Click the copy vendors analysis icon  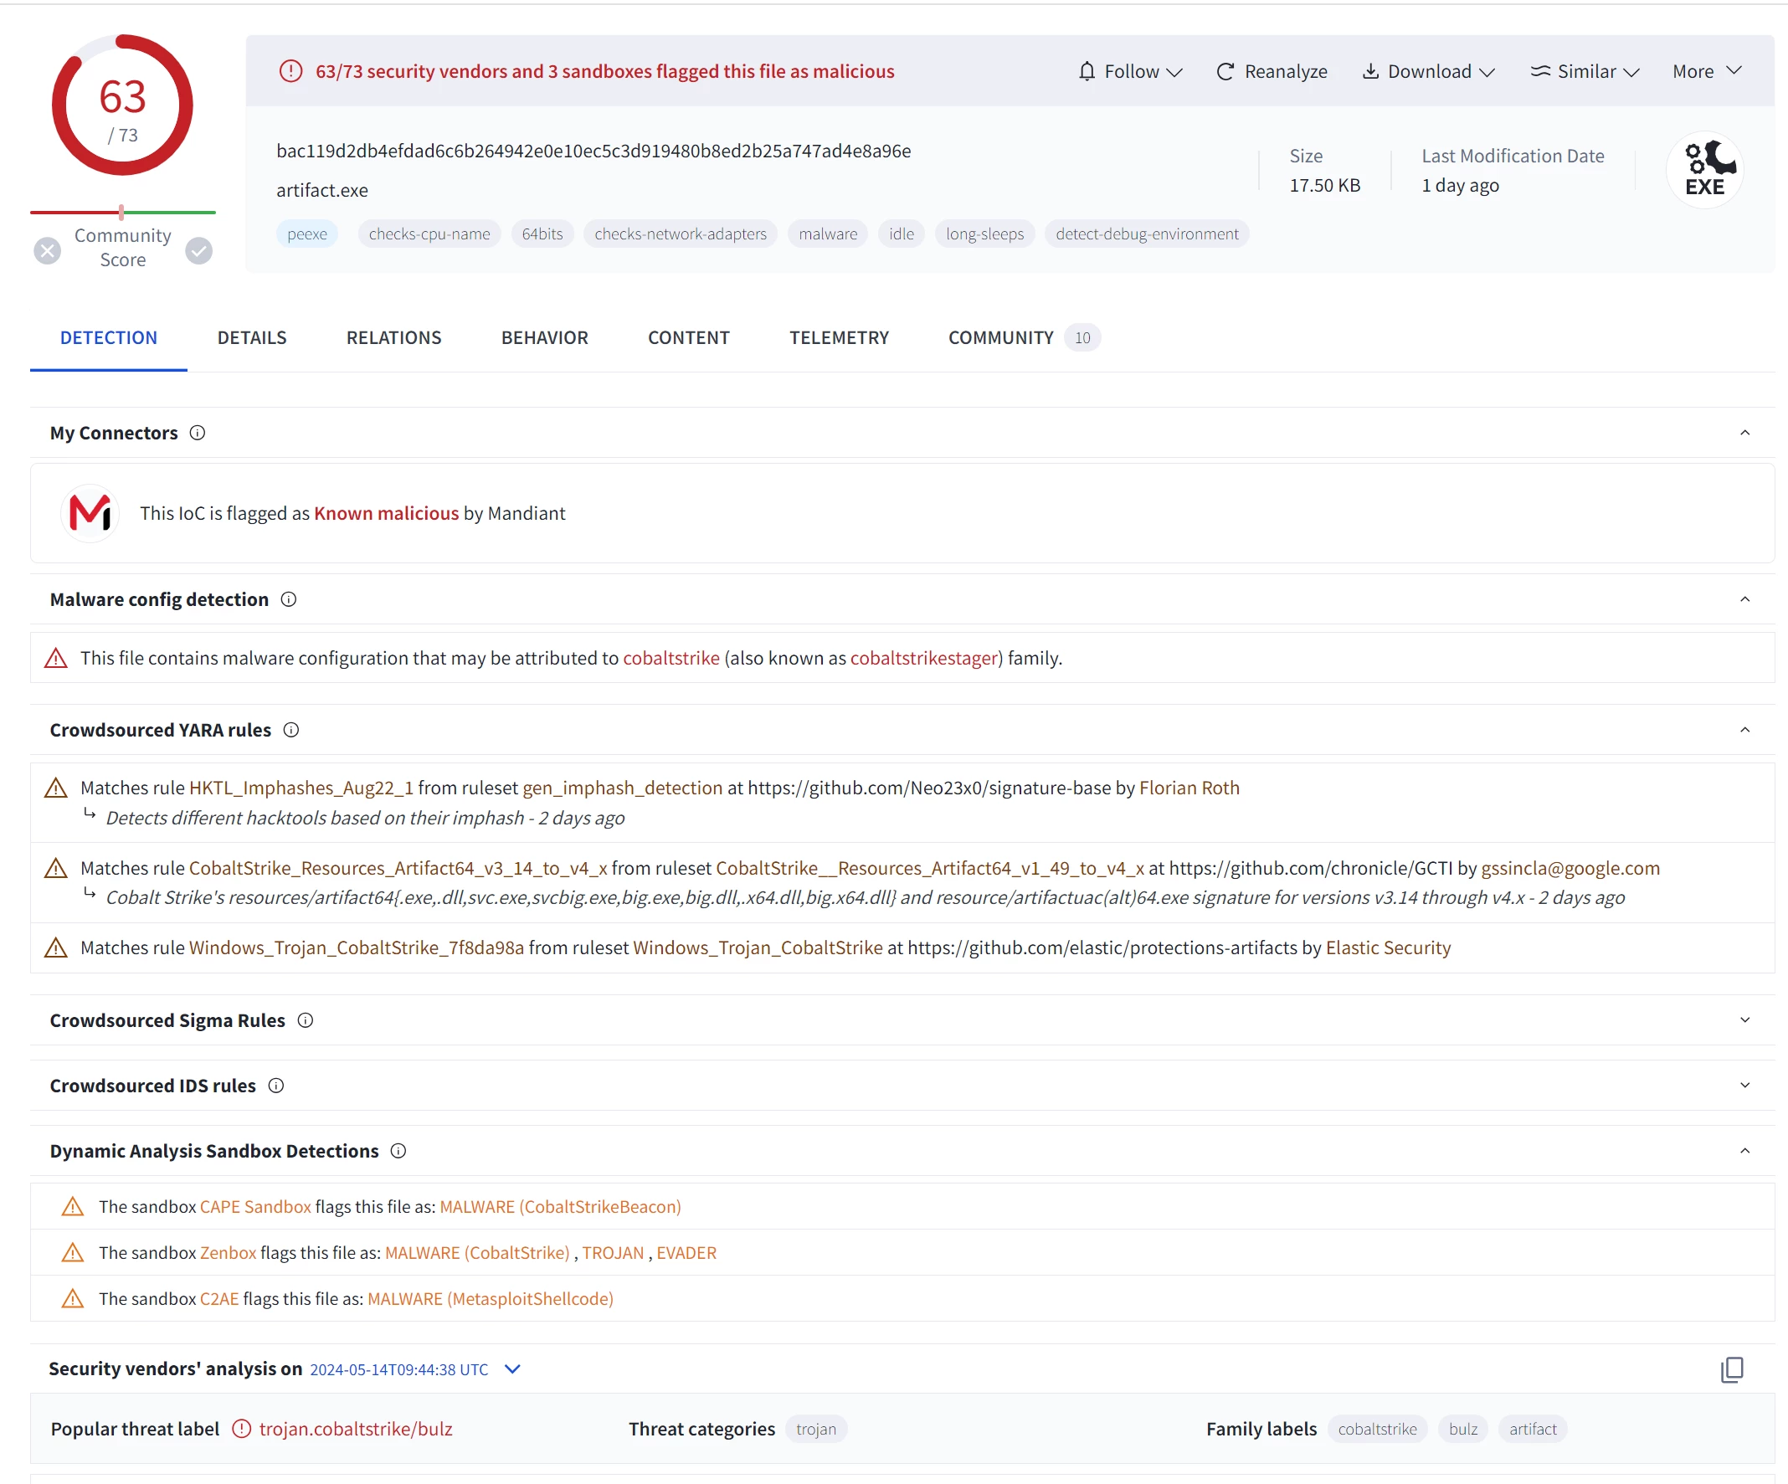coord(1732,1370)
